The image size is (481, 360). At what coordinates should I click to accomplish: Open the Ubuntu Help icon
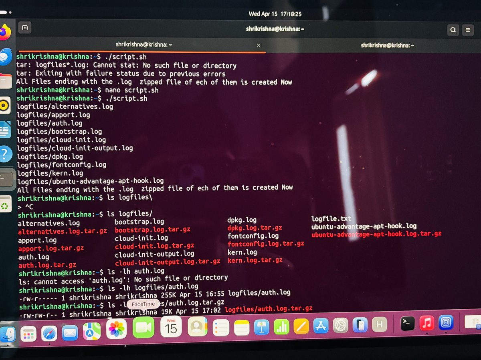tap(5, 154)
